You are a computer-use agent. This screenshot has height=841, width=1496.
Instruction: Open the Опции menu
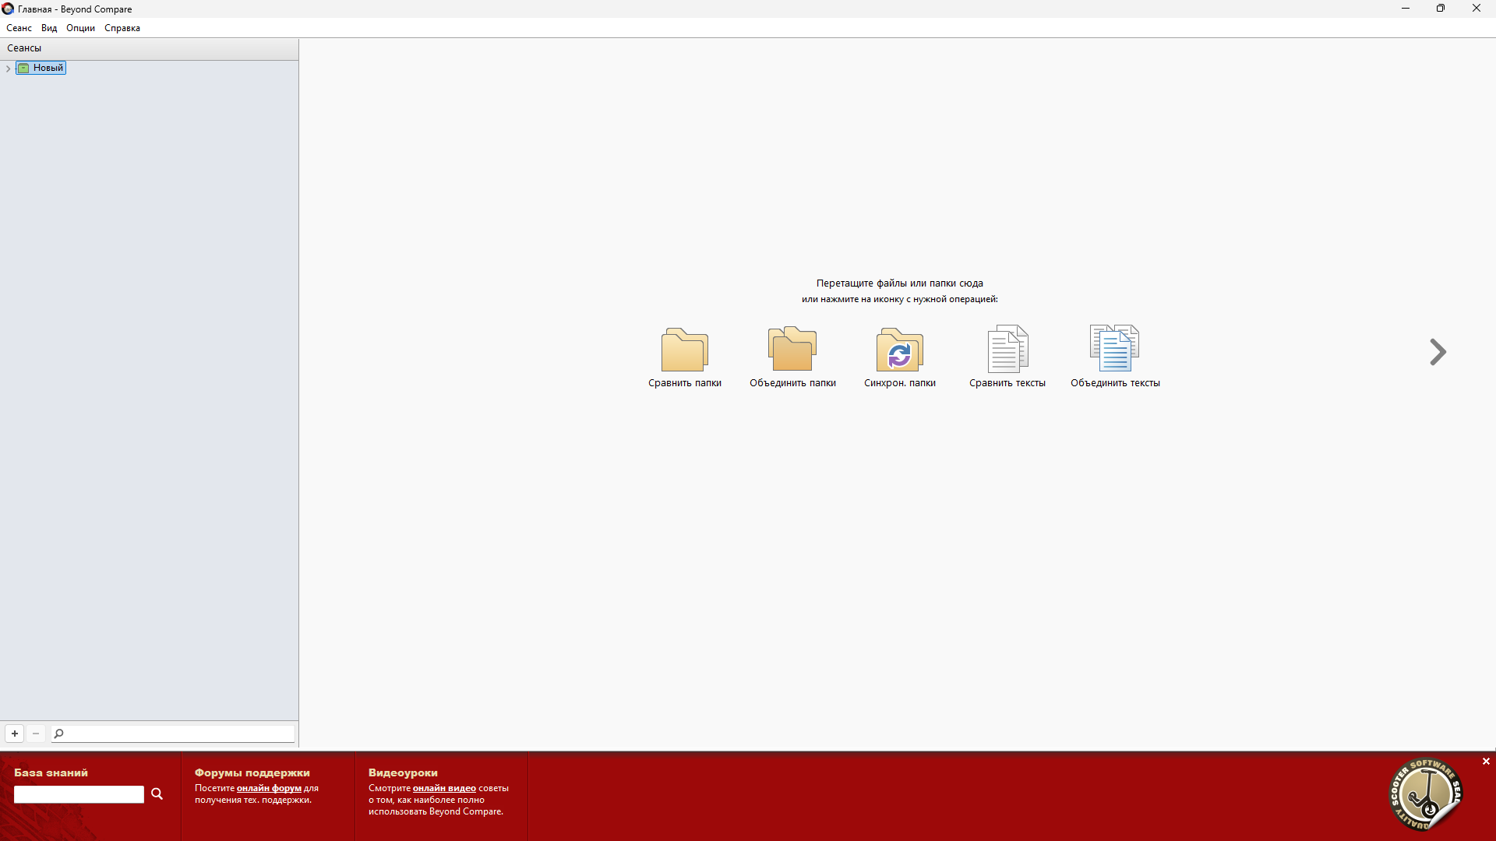point(80,28)
